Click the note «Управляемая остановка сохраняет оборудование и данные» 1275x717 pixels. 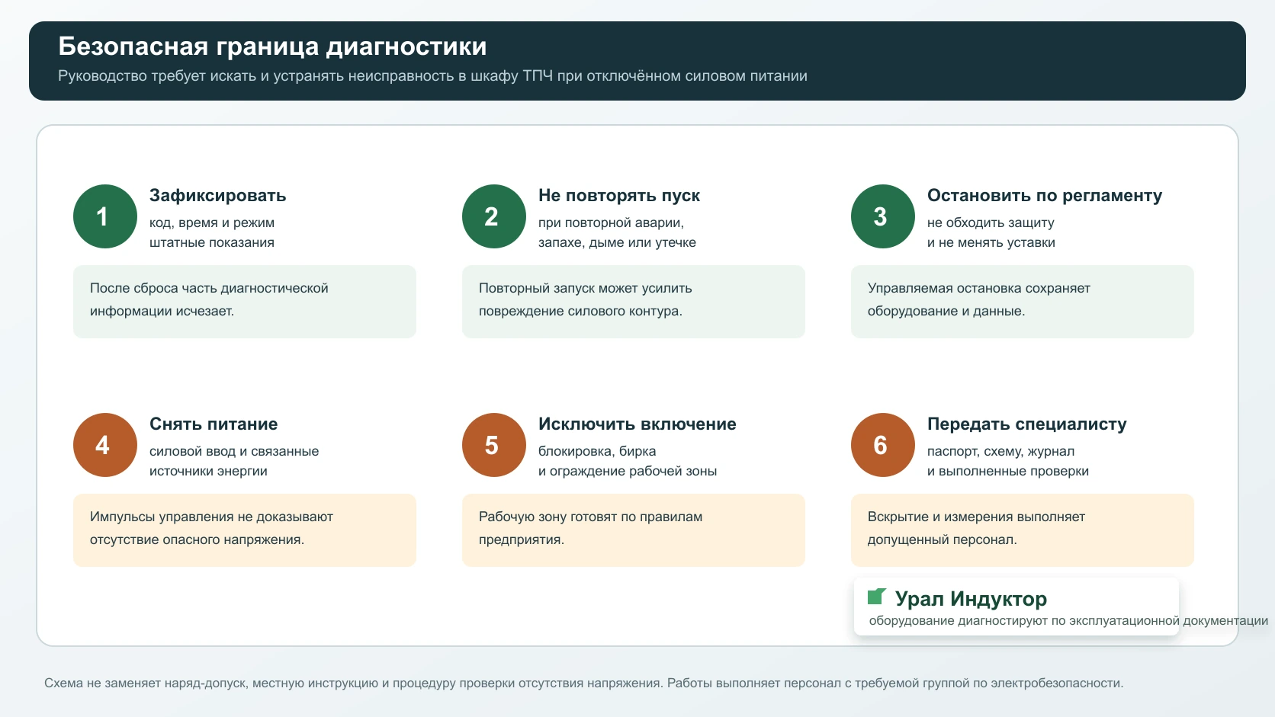point(1023,302)
